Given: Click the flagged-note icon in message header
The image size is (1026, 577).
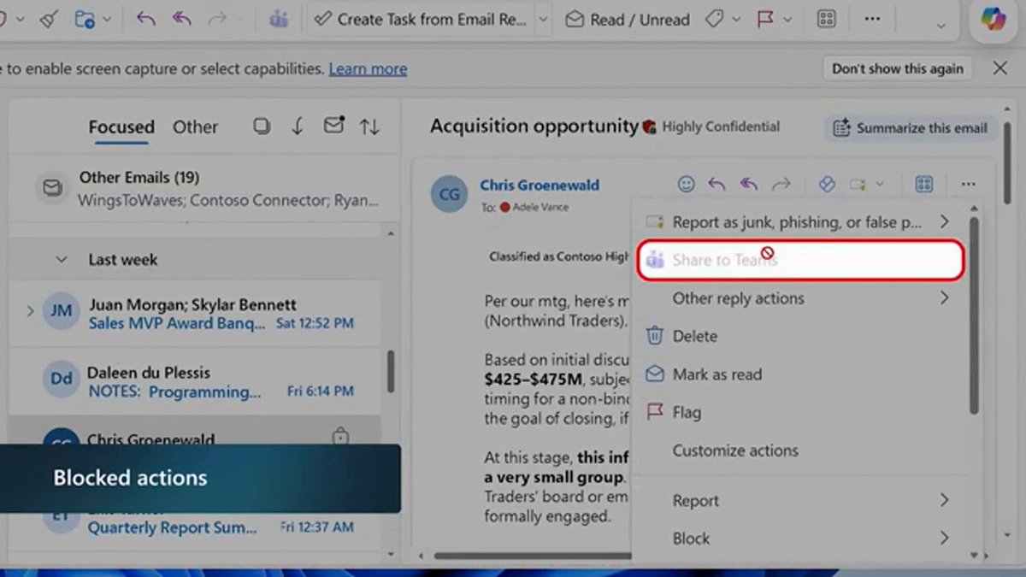Looking at the screenshot, I should pyautogui.click(x=858, y=184).
